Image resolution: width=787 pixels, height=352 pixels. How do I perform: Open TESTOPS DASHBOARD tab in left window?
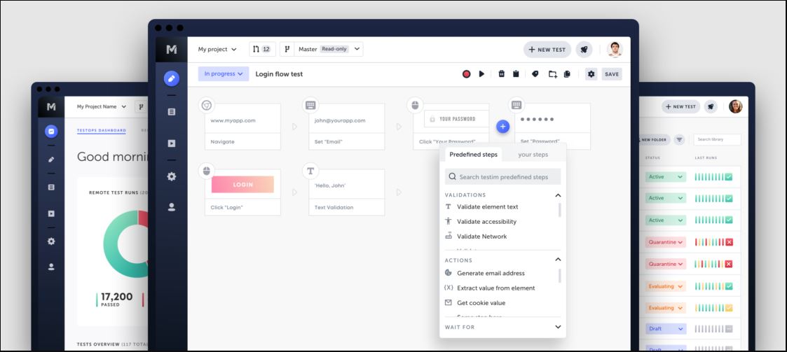point(102,131)
